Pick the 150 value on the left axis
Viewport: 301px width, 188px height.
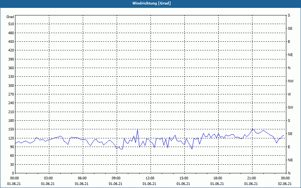(11, 129)
